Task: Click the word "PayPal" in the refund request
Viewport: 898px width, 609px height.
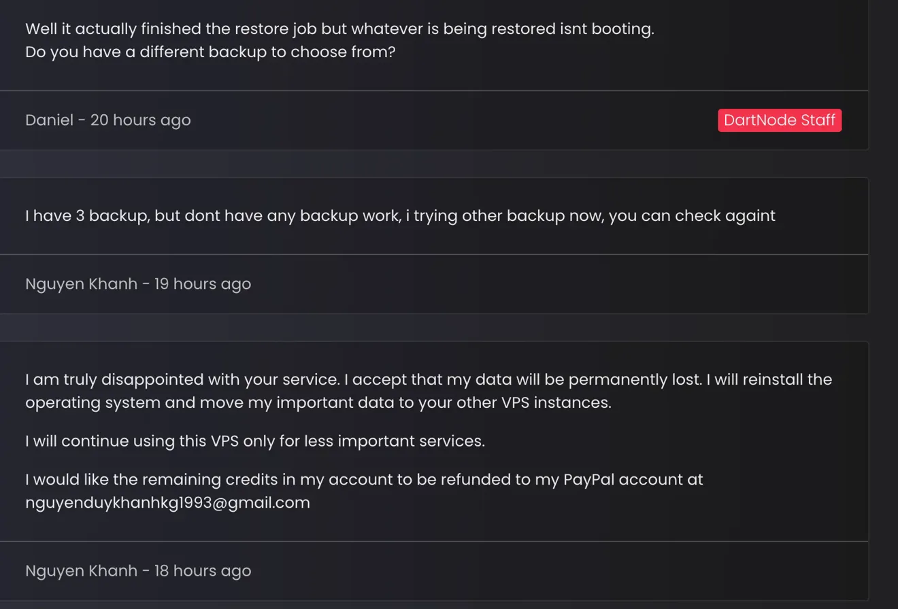Action: click(x=589, y=480)
